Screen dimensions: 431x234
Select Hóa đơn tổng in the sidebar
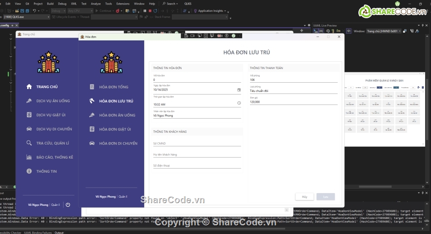[113, 87]
